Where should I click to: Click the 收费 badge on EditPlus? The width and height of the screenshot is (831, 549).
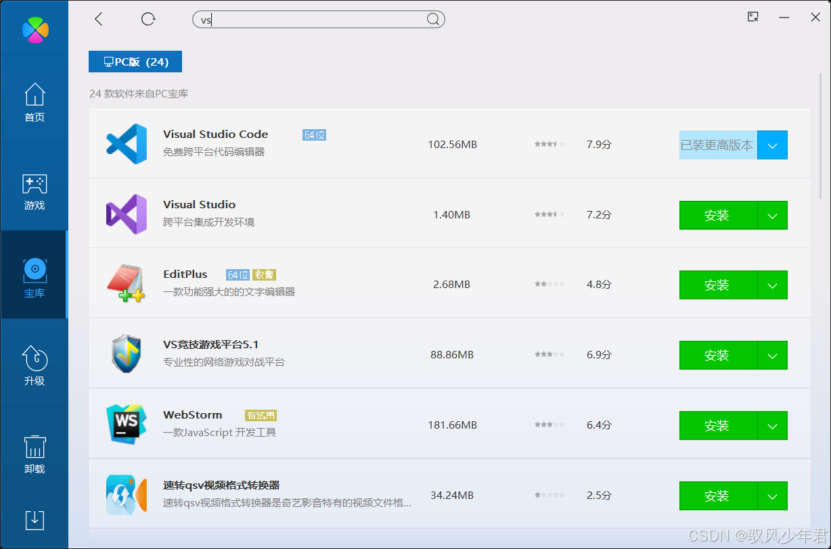click(x=265, y=274)
